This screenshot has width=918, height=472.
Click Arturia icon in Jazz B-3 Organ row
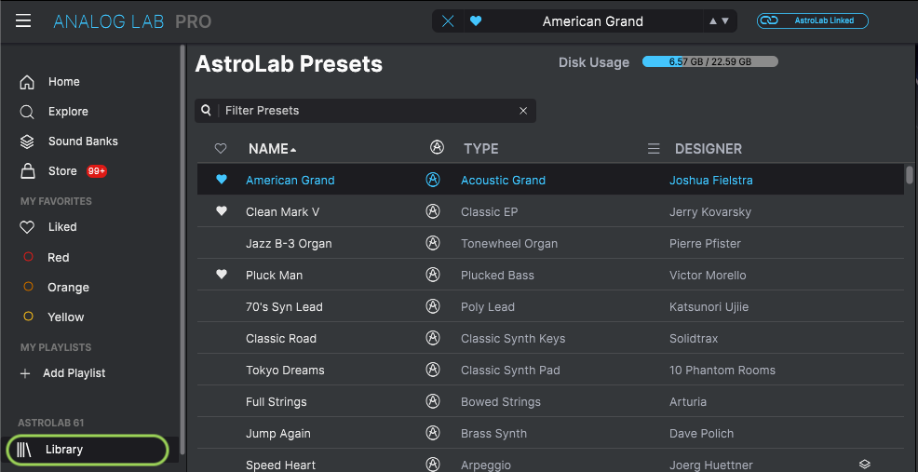433,243
